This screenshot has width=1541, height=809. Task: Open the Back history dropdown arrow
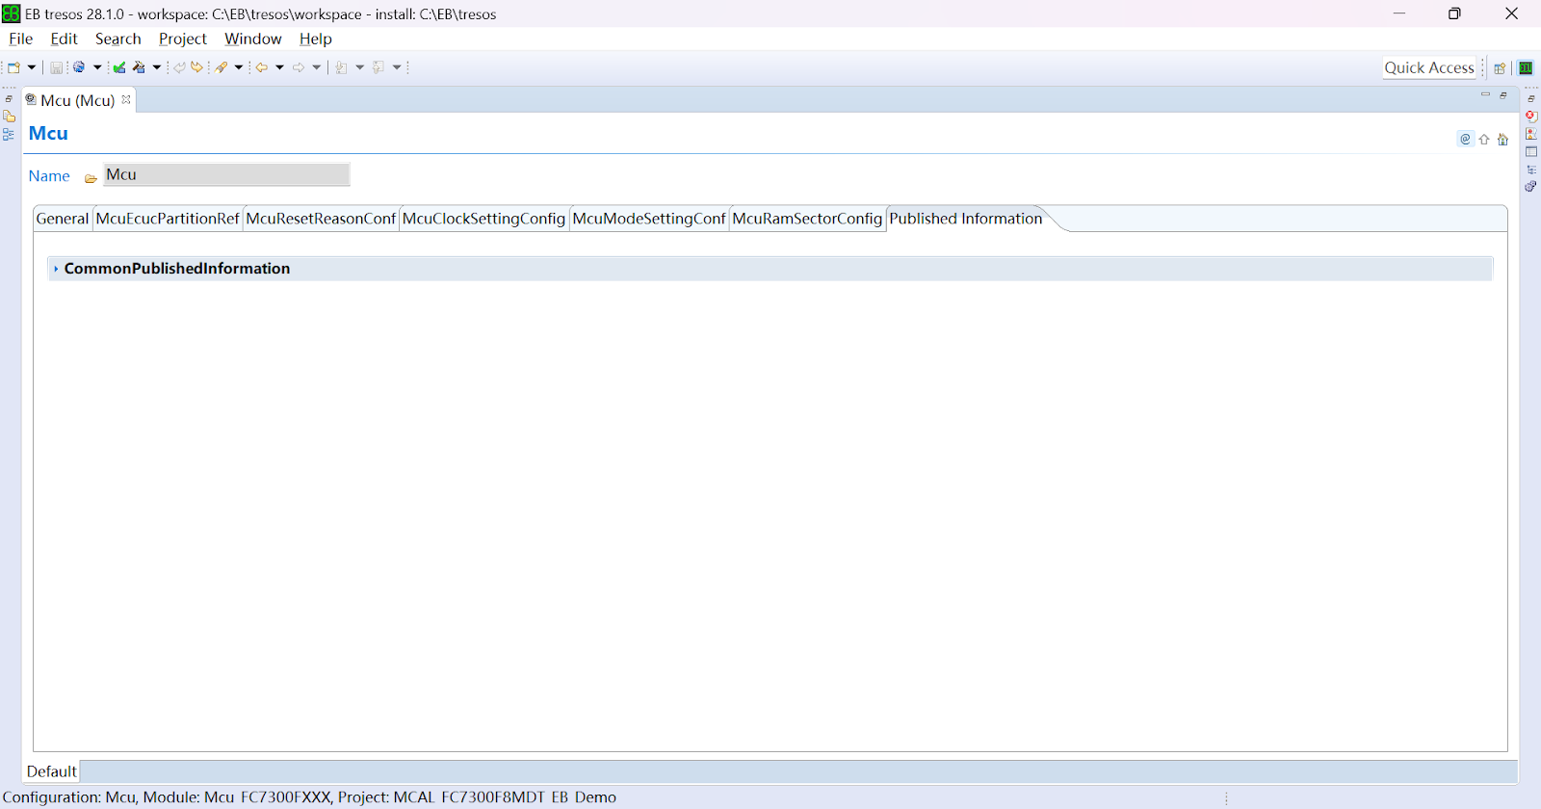pos(280,67)
